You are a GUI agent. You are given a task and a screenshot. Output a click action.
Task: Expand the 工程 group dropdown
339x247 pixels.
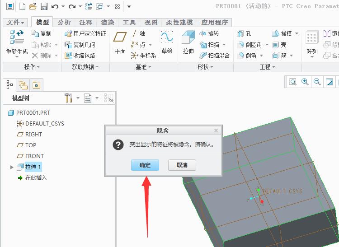click(x=268, y=67)
